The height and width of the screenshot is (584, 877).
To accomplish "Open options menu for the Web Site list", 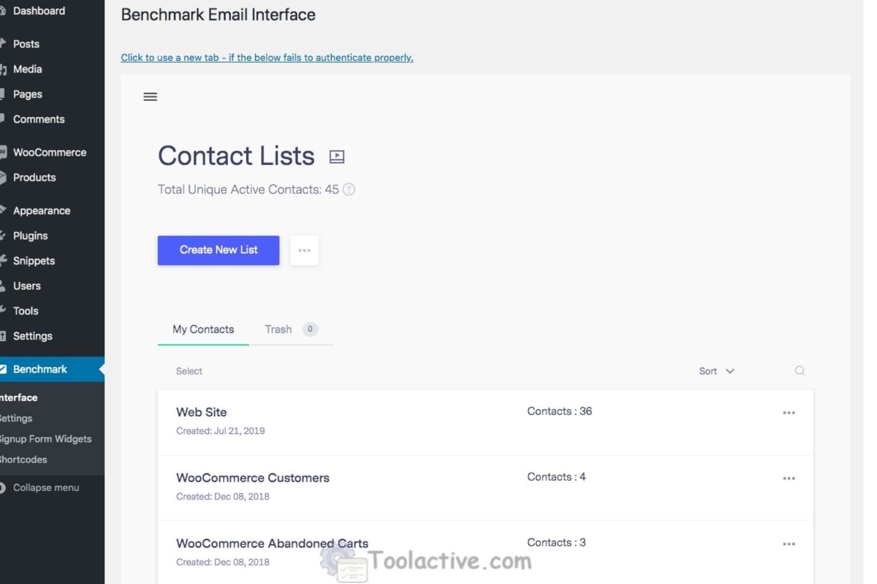I will coord(790,412).
